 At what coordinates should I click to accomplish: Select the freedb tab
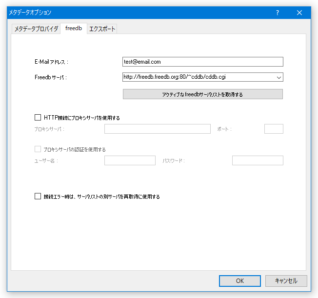coord(74,28)
